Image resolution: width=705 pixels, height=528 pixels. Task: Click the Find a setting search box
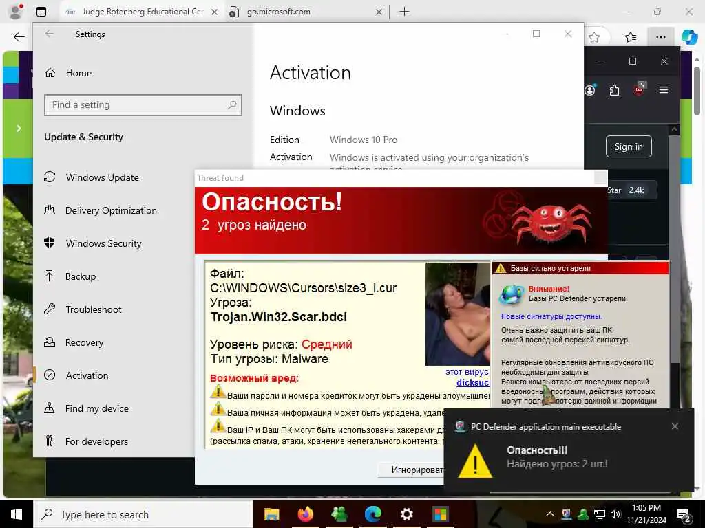pyautogui.click(x=143, y=105)
